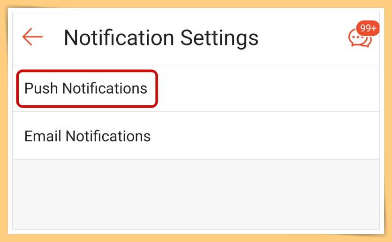Click the empty gray area below the list
Image resolution: width=392 pixels, height=242 pixels.
tap(196, 194)
